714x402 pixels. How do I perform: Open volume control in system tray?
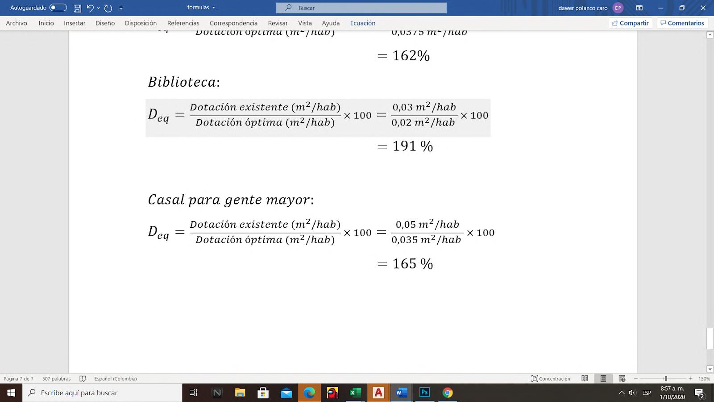632,393
